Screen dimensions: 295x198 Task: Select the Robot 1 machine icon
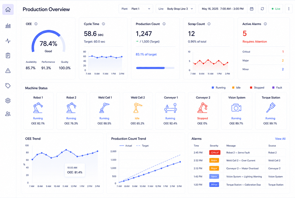[x=38, y=108]
